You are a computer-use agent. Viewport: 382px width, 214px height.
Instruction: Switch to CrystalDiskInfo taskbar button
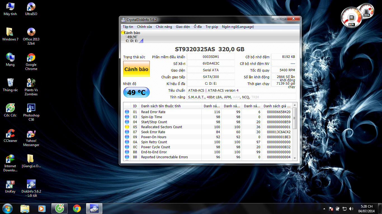point(94,208)
